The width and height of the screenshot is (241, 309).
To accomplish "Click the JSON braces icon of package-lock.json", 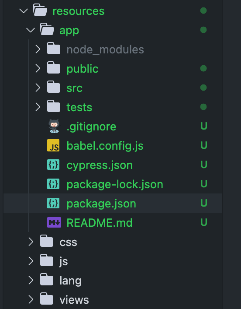I will [x=53, y=184].
